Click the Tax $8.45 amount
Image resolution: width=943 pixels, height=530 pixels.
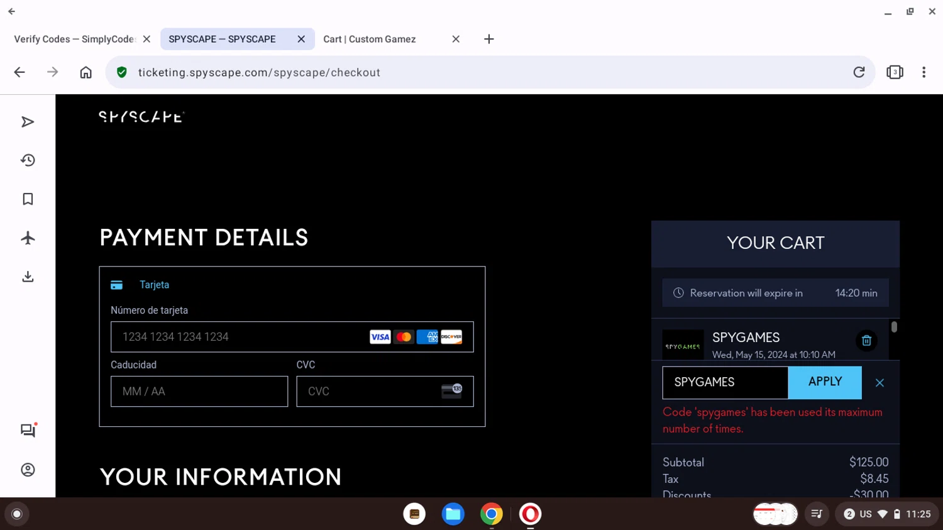pos(874,479)
